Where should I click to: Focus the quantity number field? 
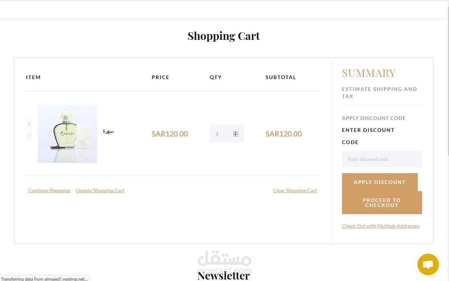click(221, 134)
